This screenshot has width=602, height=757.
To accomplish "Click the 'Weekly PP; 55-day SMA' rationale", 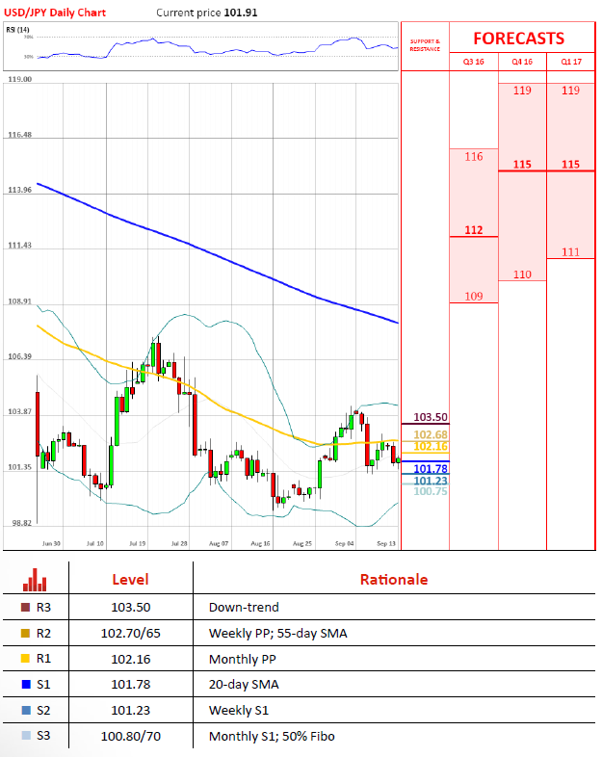I will [278, 634].
